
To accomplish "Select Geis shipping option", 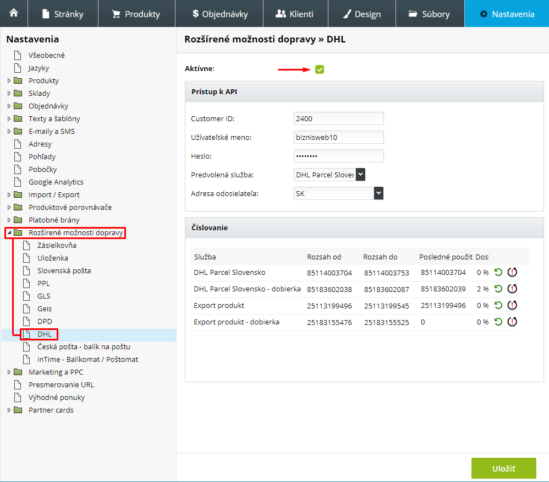I will pos(45,308).
